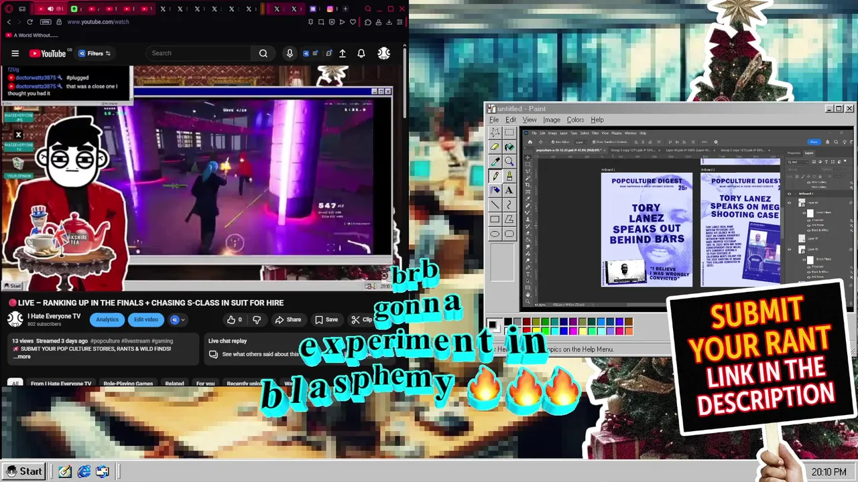Open the Image menu in Paint
858x482 pixels.
tap(552, 120)
